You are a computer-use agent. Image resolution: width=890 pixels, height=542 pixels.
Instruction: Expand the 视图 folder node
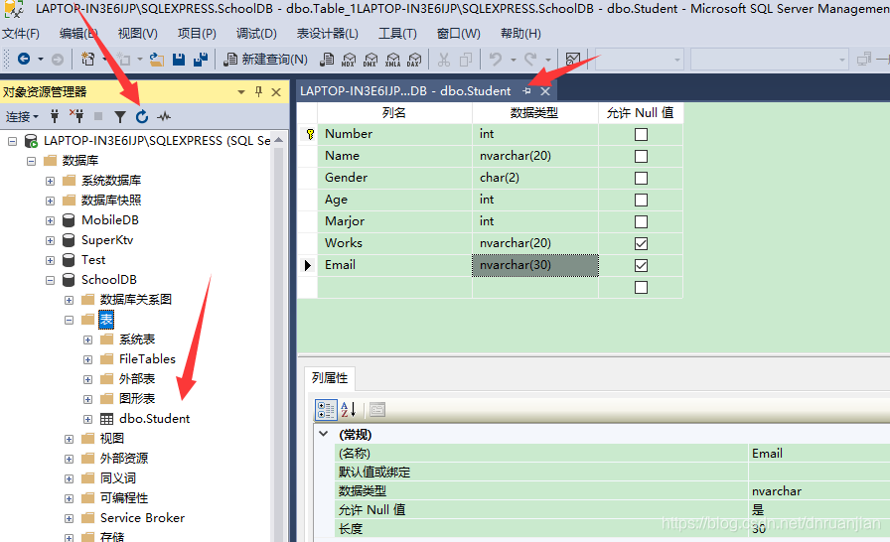[x=69, y=439]
